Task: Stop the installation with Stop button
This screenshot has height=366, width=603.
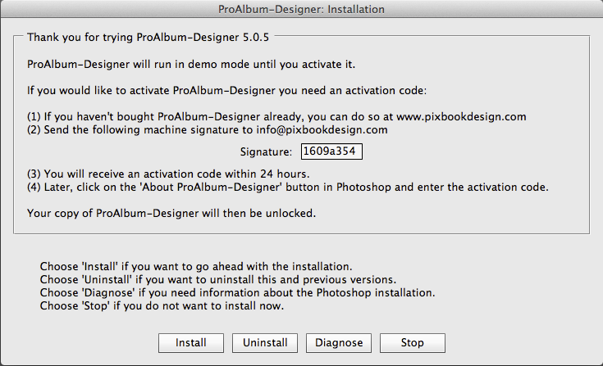Action: point(413,342)
